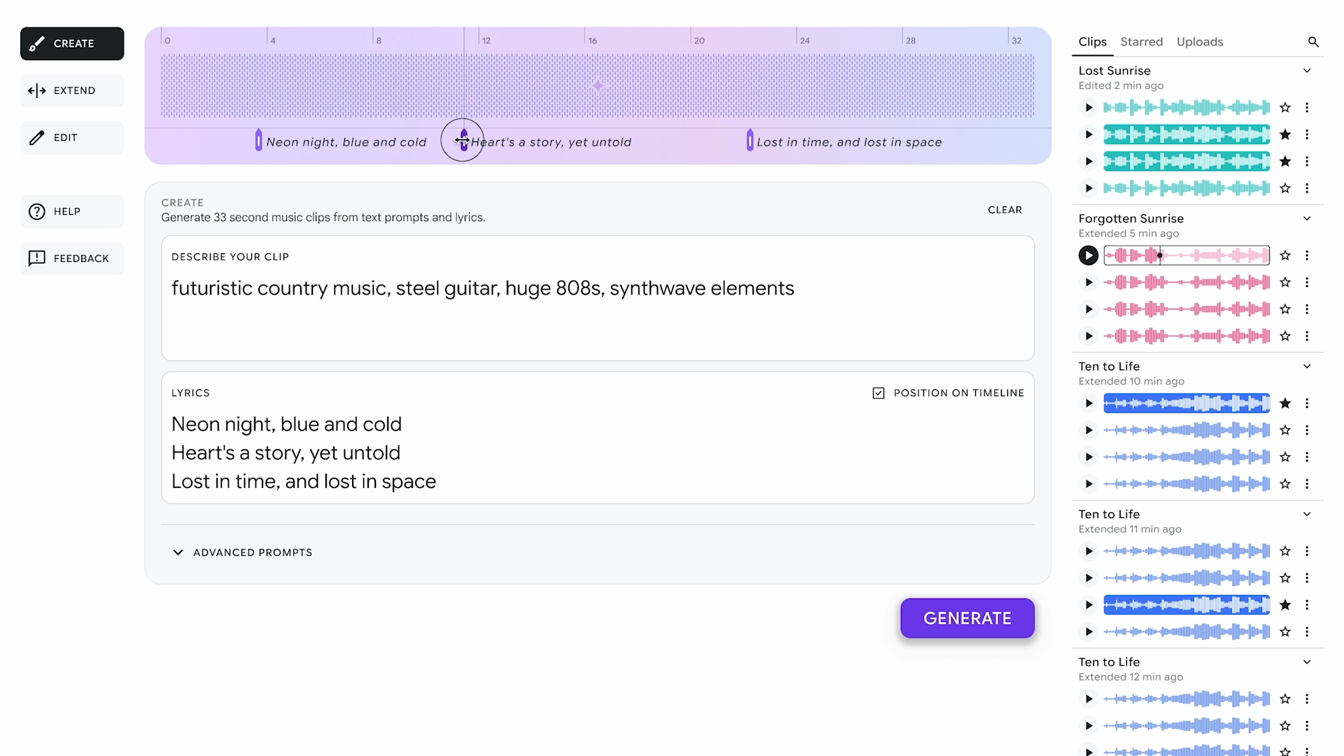The height and width of the screenshot is (756, 1344).
Task: Uncheck Position on Timeline checkbox
Action: [878, 393]
